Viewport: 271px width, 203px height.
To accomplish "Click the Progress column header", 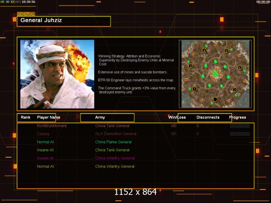I will [237, 117].
